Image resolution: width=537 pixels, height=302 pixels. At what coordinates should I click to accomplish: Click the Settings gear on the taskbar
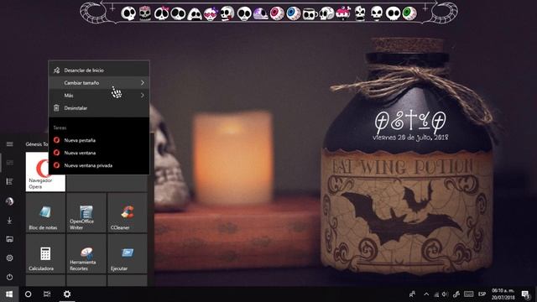pyautogui.click(x=67, y=294)
